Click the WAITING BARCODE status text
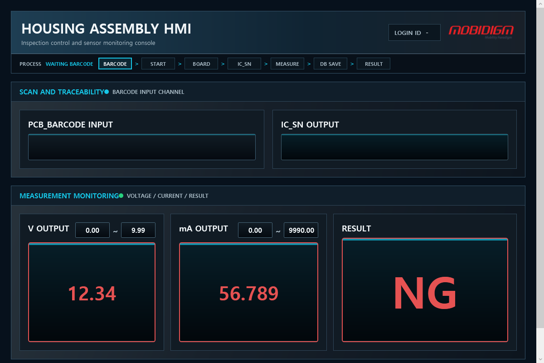 click(69, 64)
